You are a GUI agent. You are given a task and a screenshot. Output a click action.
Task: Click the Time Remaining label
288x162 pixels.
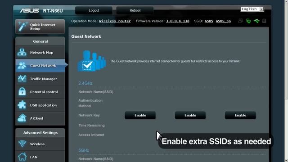[x=91, y=125]
